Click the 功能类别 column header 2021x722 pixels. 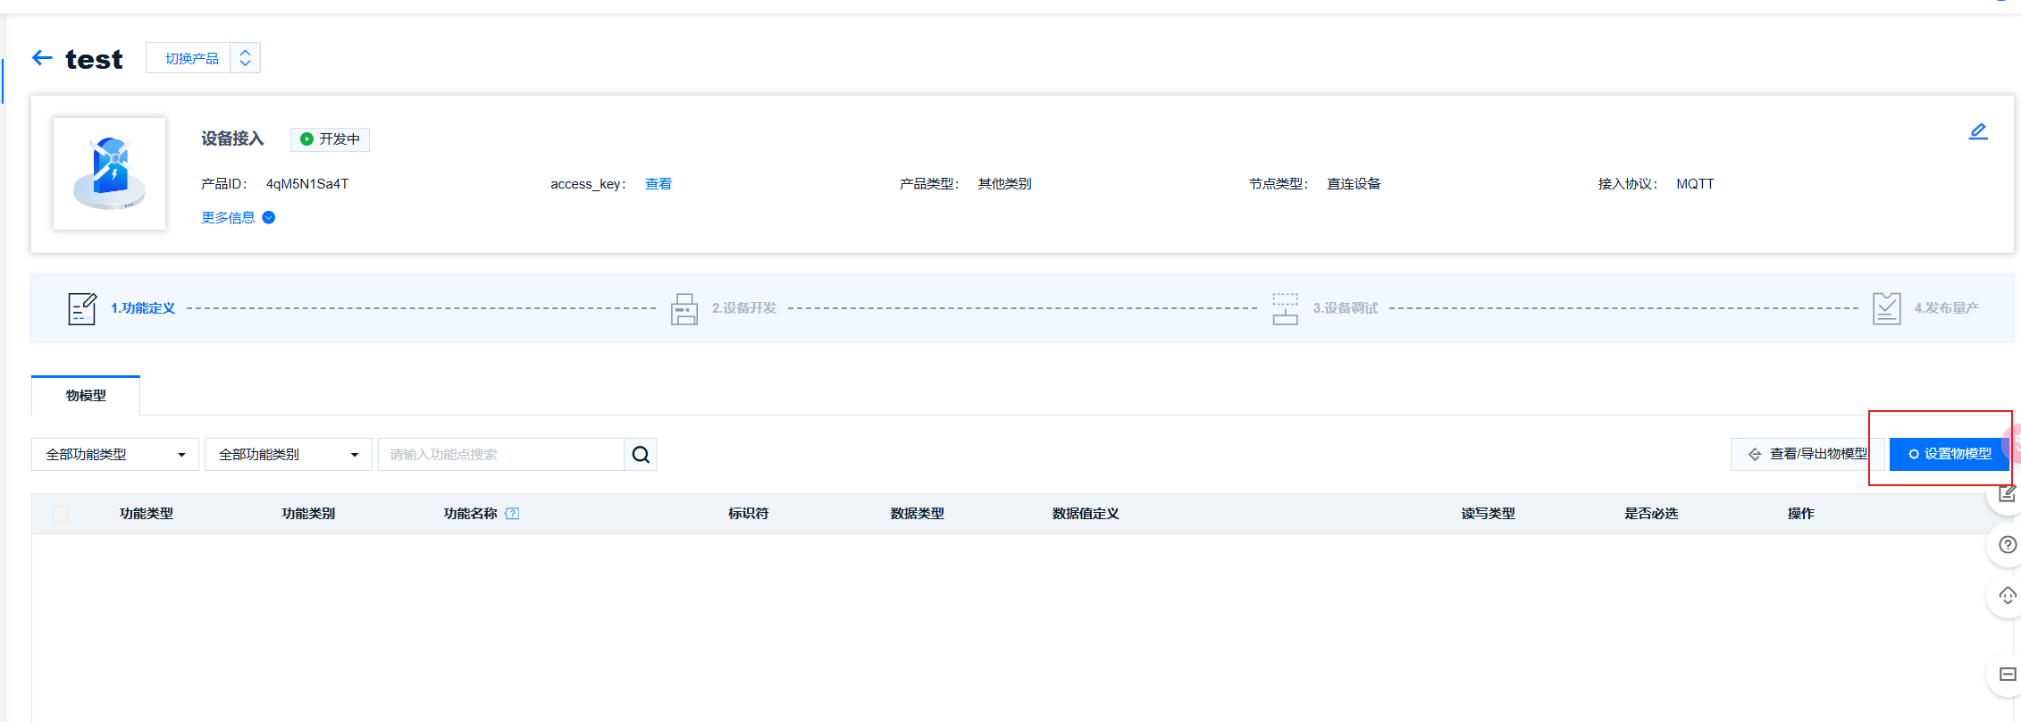pyautogui.click(x=308, y=514)
